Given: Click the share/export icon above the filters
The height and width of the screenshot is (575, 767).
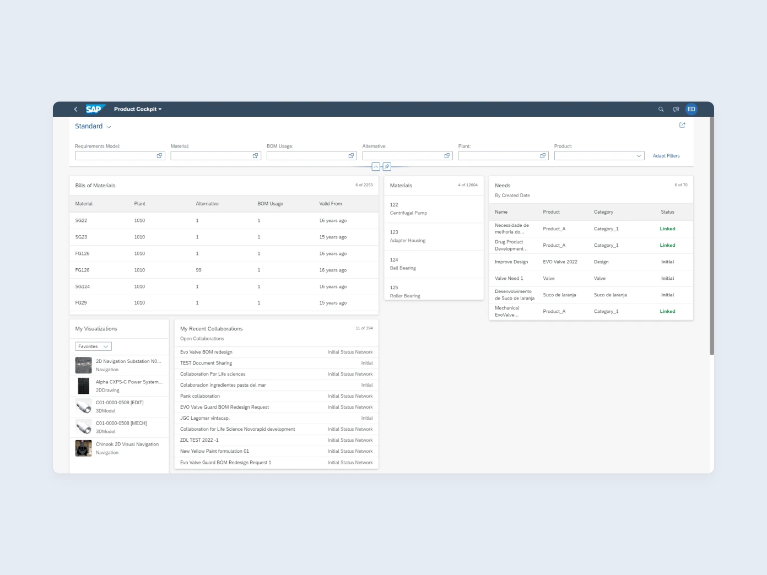Looking at the screenshot, I should [x=682, y=125].
